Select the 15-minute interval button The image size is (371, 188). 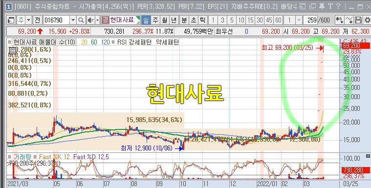250,21
